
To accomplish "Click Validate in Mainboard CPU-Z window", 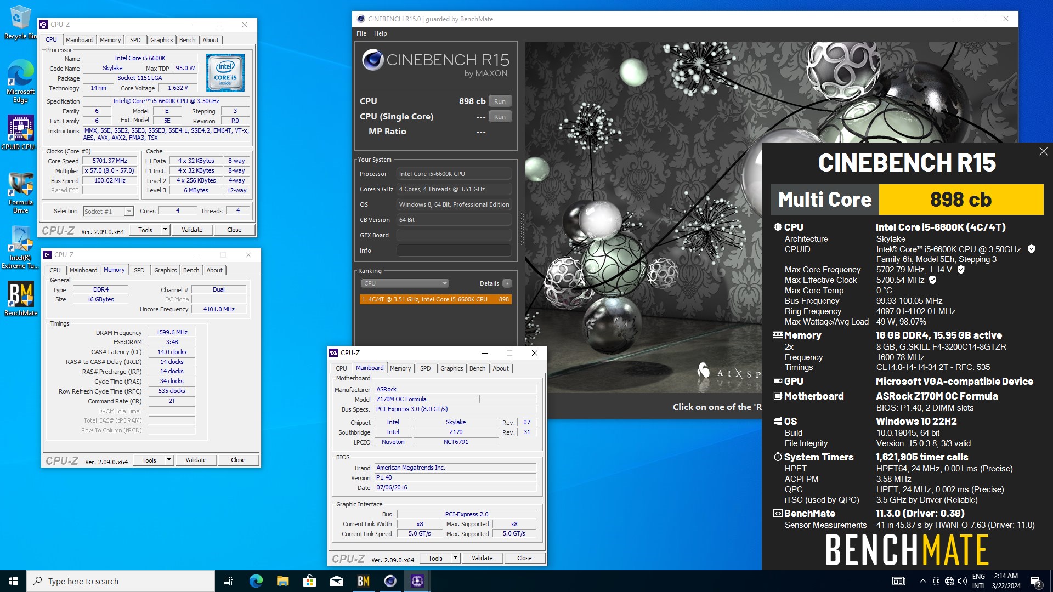I will 482,558.
